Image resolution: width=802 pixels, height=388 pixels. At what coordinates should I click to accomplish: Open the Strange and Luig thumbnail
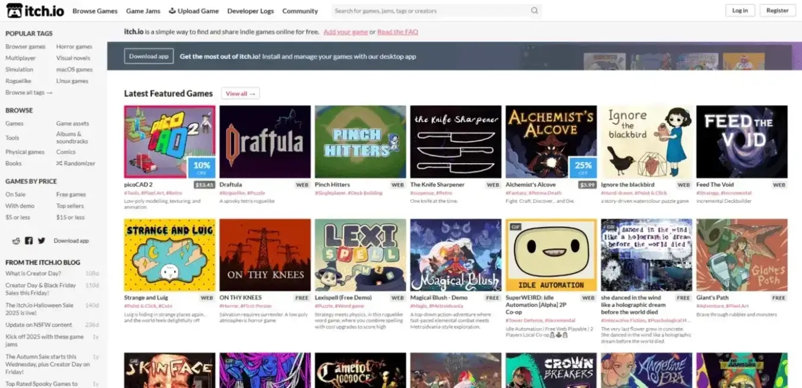(170, 255)
